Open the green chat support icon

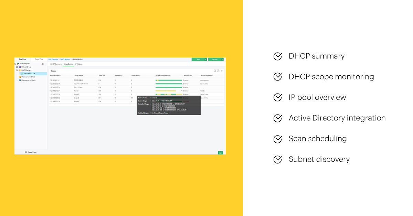[221, 152]
